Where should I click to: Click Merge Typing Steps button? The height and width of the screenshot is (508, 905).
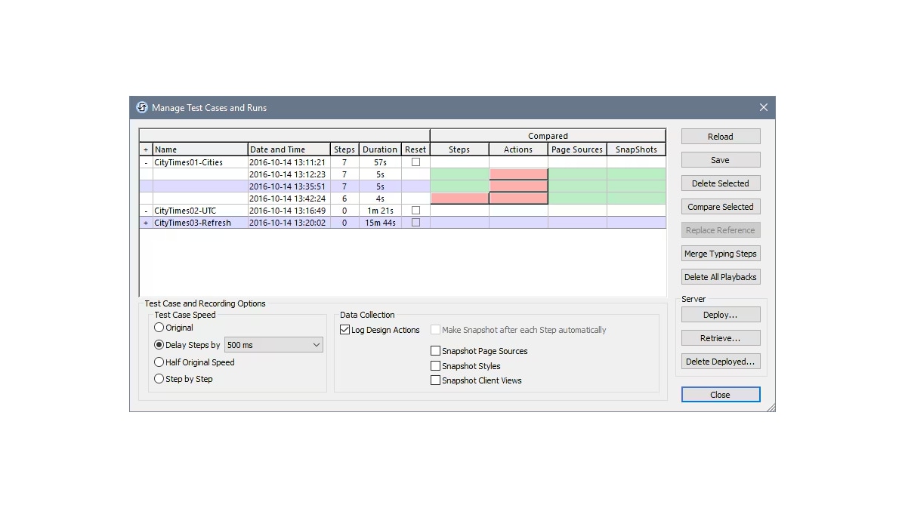720,254
